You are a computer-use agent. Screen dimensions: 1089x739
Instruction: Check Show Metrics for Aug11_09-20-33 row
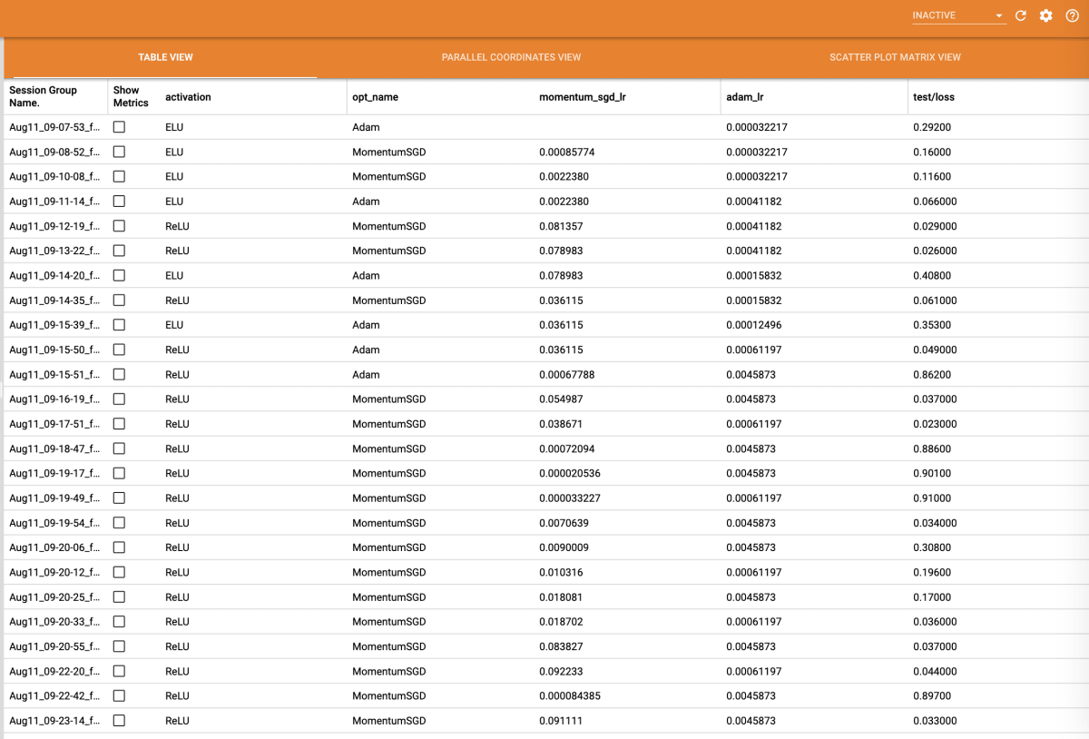coord(119,622)
